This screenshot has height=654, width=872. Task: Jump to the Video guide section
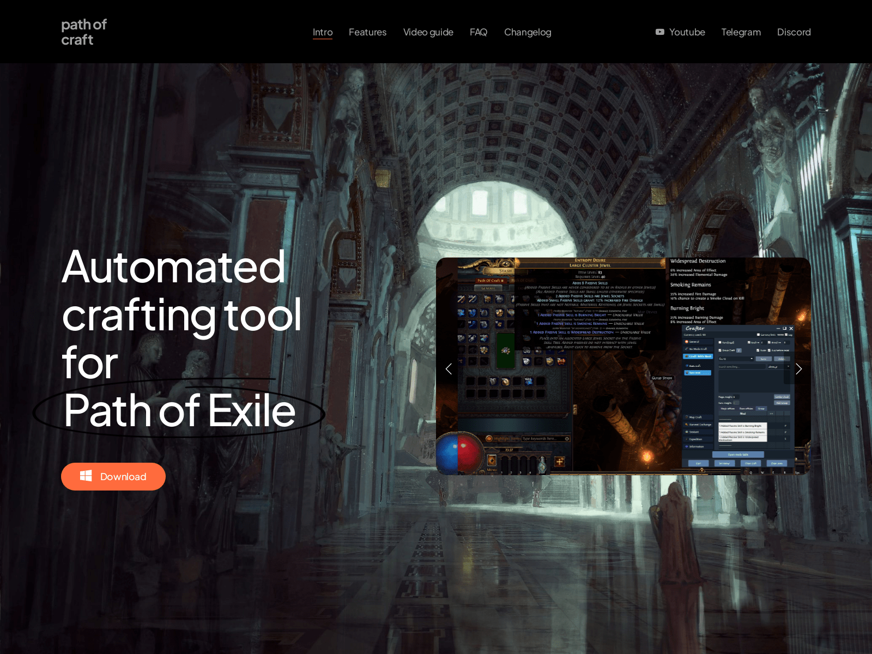click(x=428, y=32)
